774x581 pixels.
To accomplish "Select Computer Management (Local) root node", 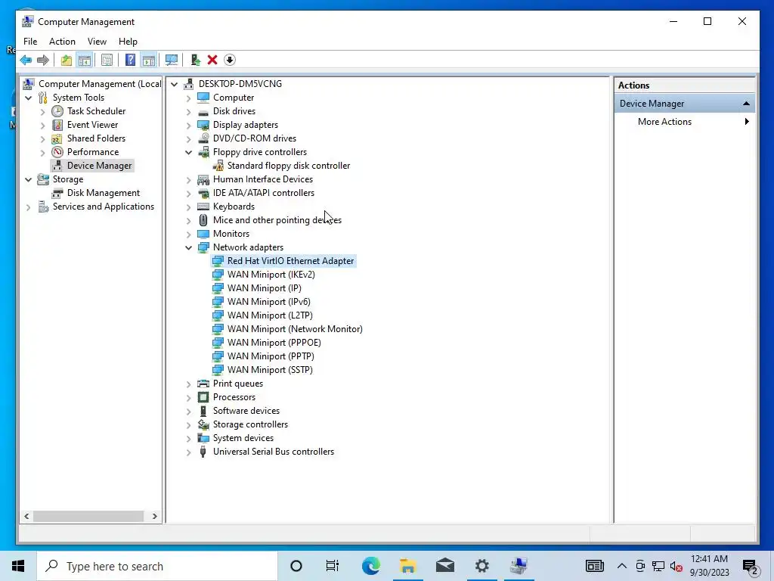I will tap(100, 84).
